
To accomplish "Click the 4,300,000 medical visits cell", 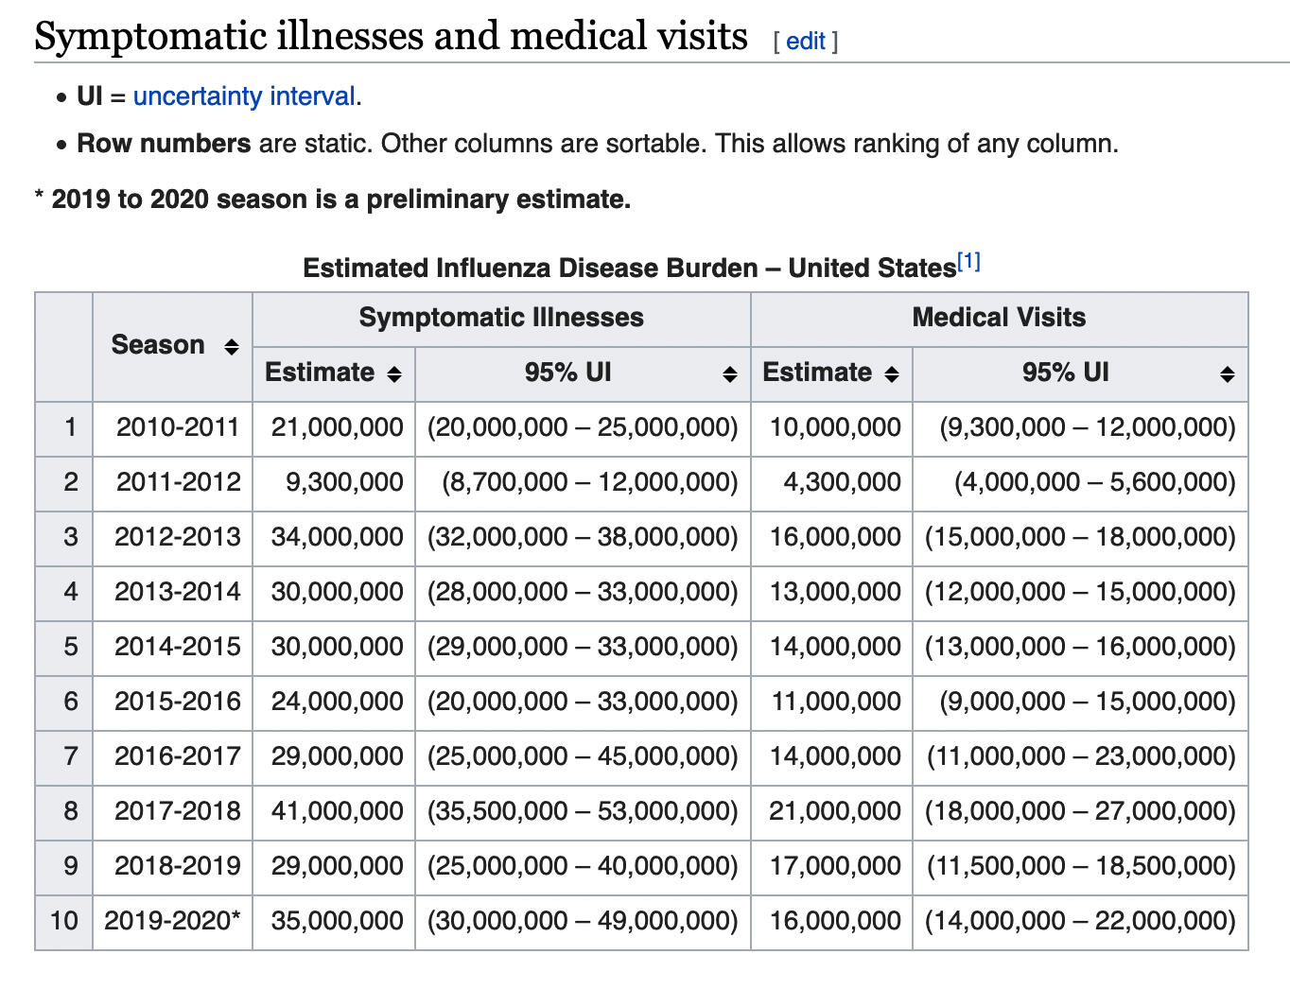I will [x=842, y=482].
